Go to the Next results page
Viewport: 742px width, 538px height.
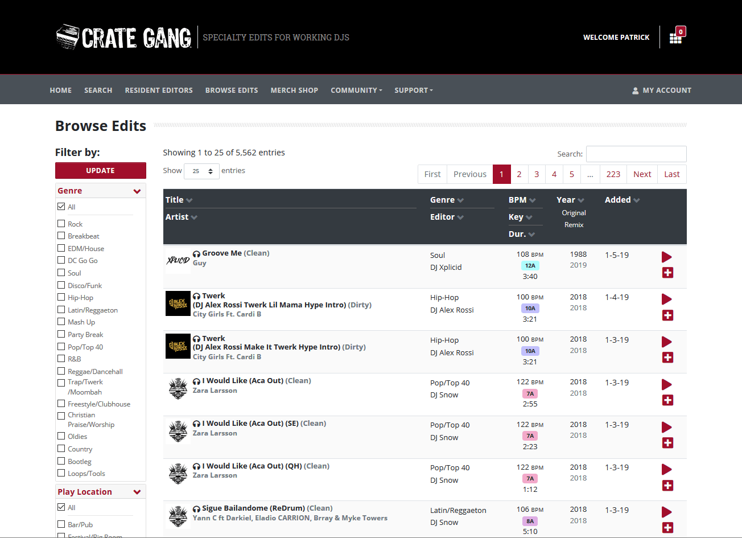pyautogui.click(x=642, y=174)
